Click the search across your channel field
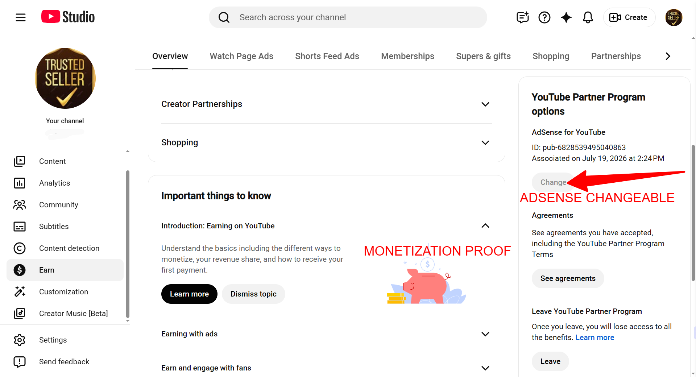696x377 pixels. coord(348,17)
